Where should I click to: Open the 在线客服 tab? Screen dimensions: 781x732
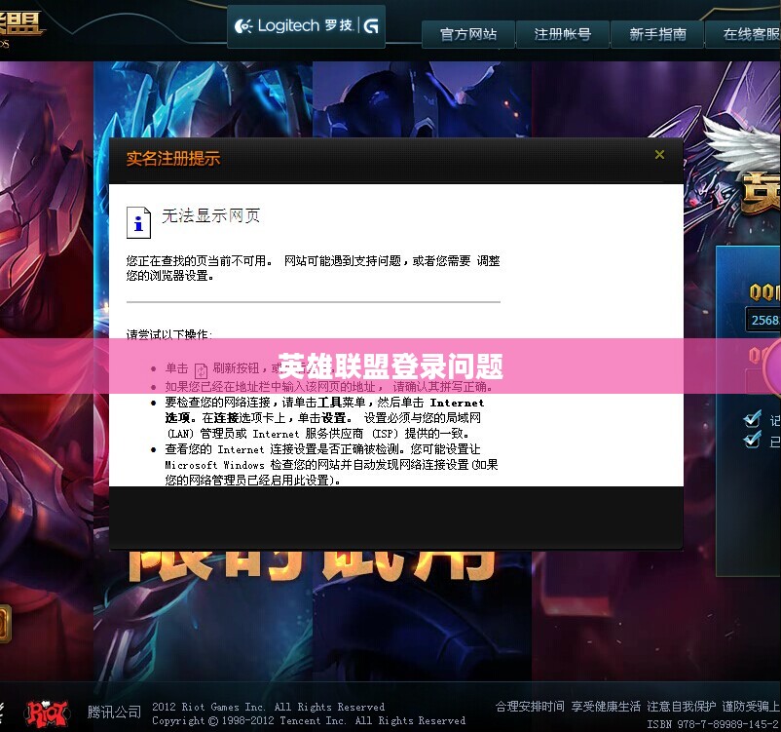(744, 34)
